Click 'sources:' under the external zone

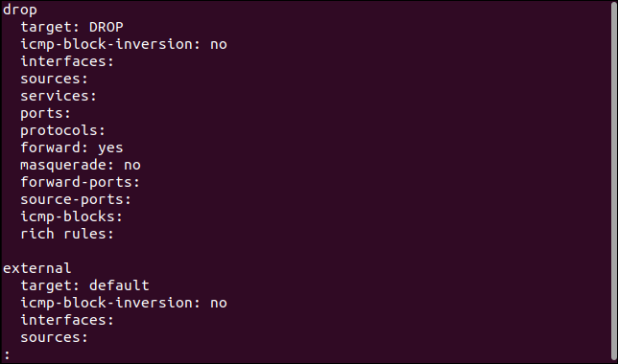click(x=54, y=337)
